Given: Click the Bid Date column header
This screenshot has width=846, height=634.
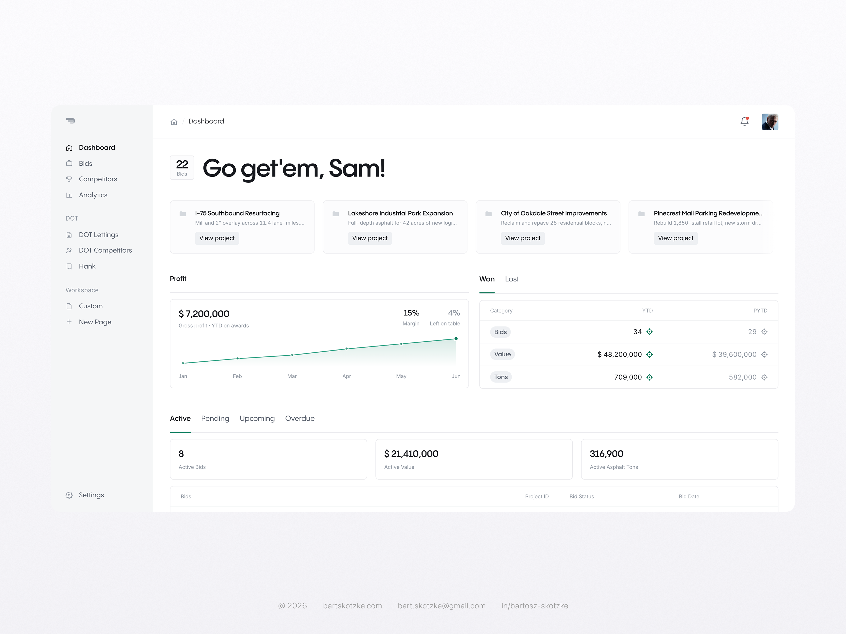Looking at the screenshot, I should pos(689,496).
